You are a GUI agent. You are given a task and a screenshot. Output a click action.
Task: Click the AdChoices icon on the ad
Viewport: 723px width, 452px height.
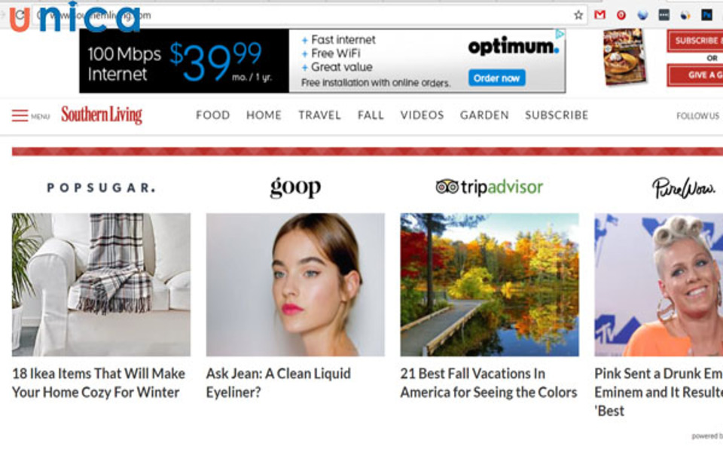[x=560, y=34]
